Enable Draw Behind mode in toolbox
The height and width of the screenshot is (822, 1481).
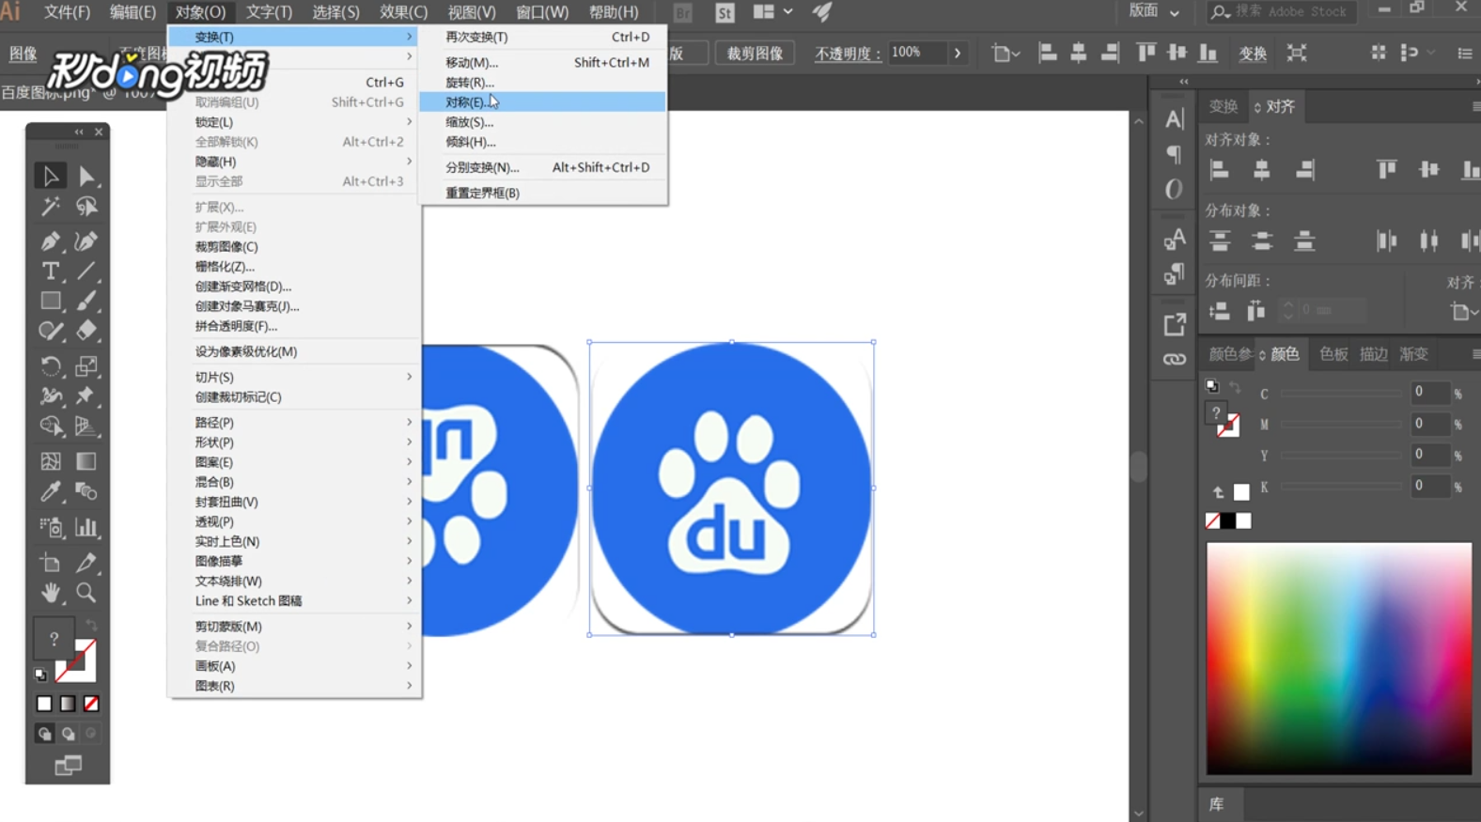(68, 734)
